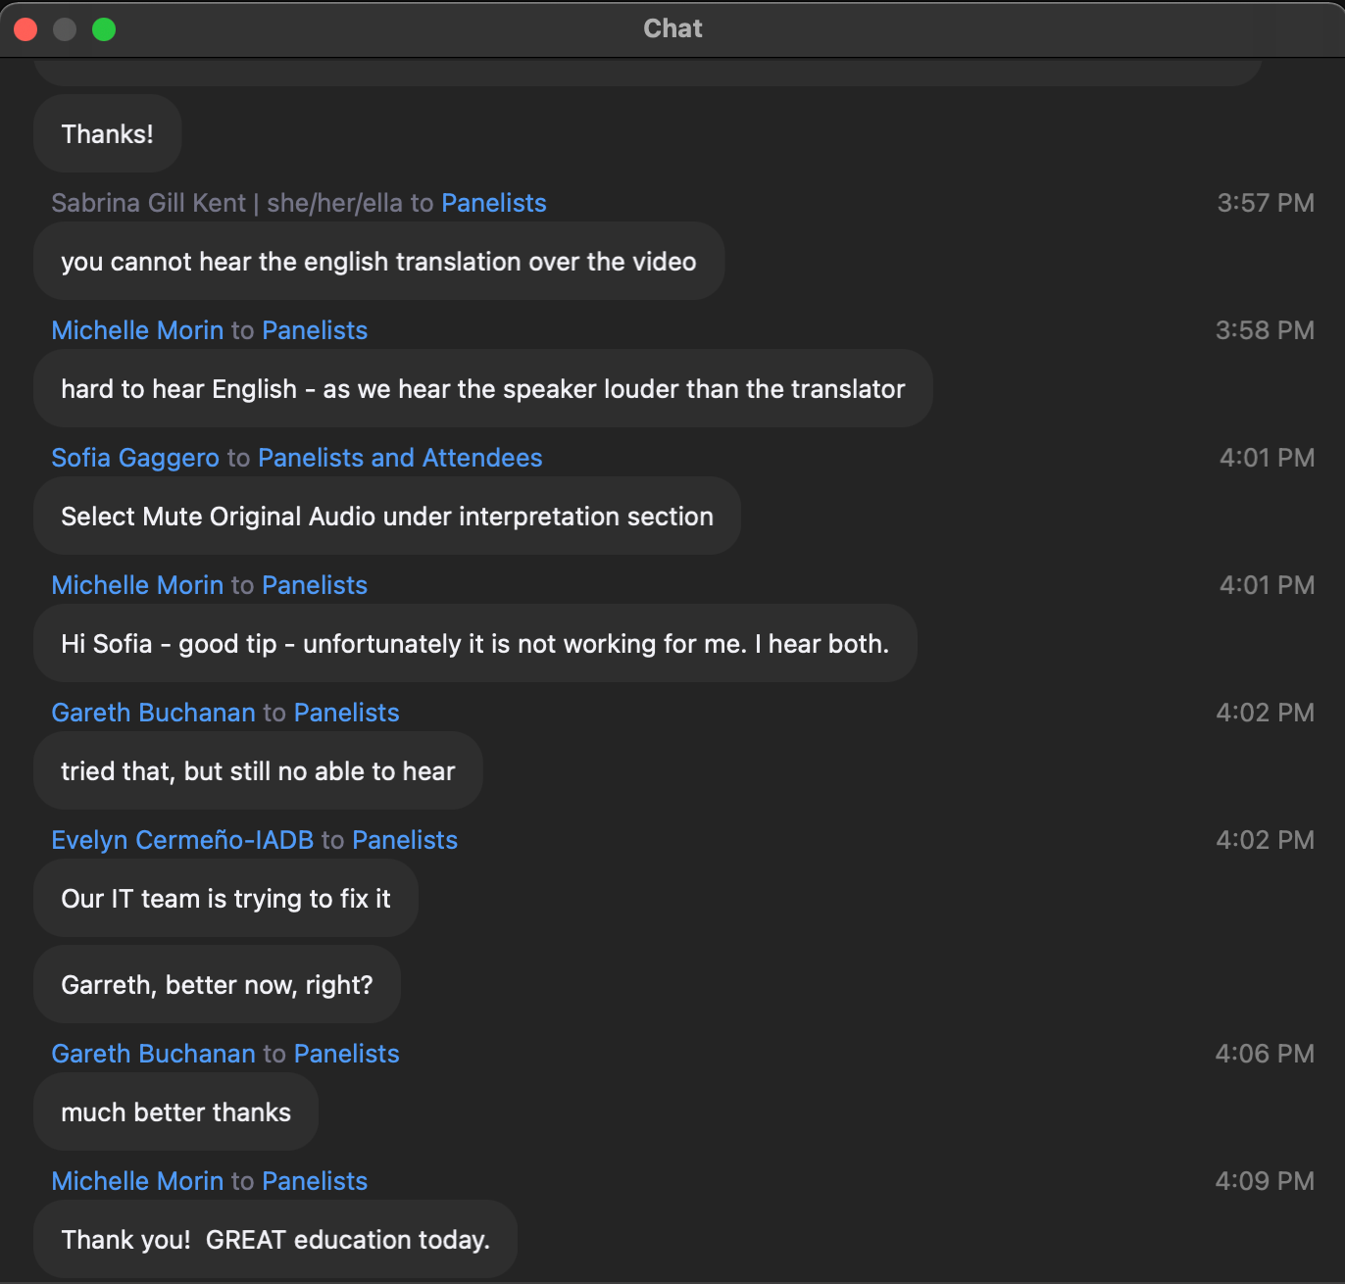Click the 'Garreth, better now, right?' message
Image resolution: width=1345 pixels, height=1284 pixels.
point(217,985)
